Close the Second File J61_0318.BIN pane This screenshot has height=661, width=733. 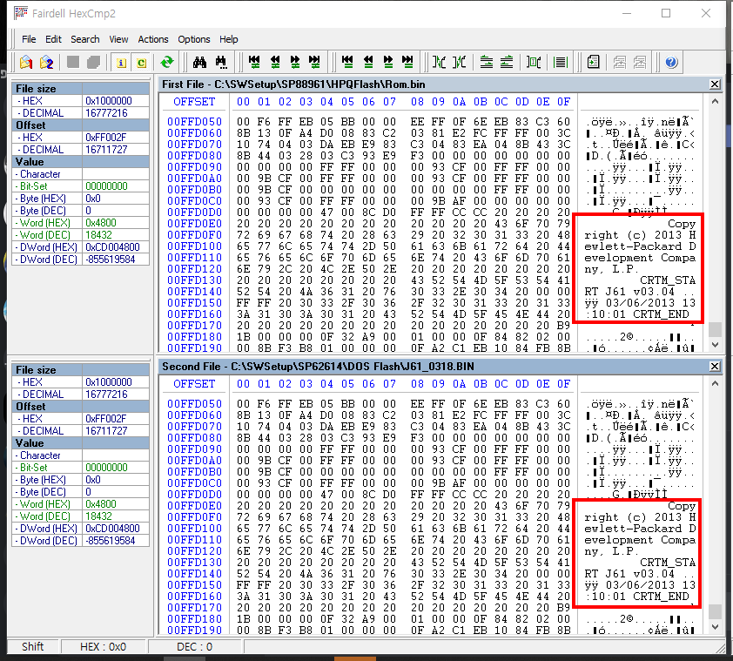(715, 367)
